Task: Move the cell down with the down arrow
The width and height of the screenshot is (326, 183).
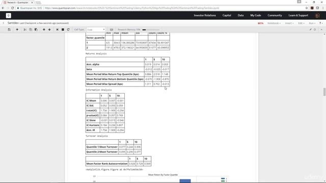Action: click(49, 29)
